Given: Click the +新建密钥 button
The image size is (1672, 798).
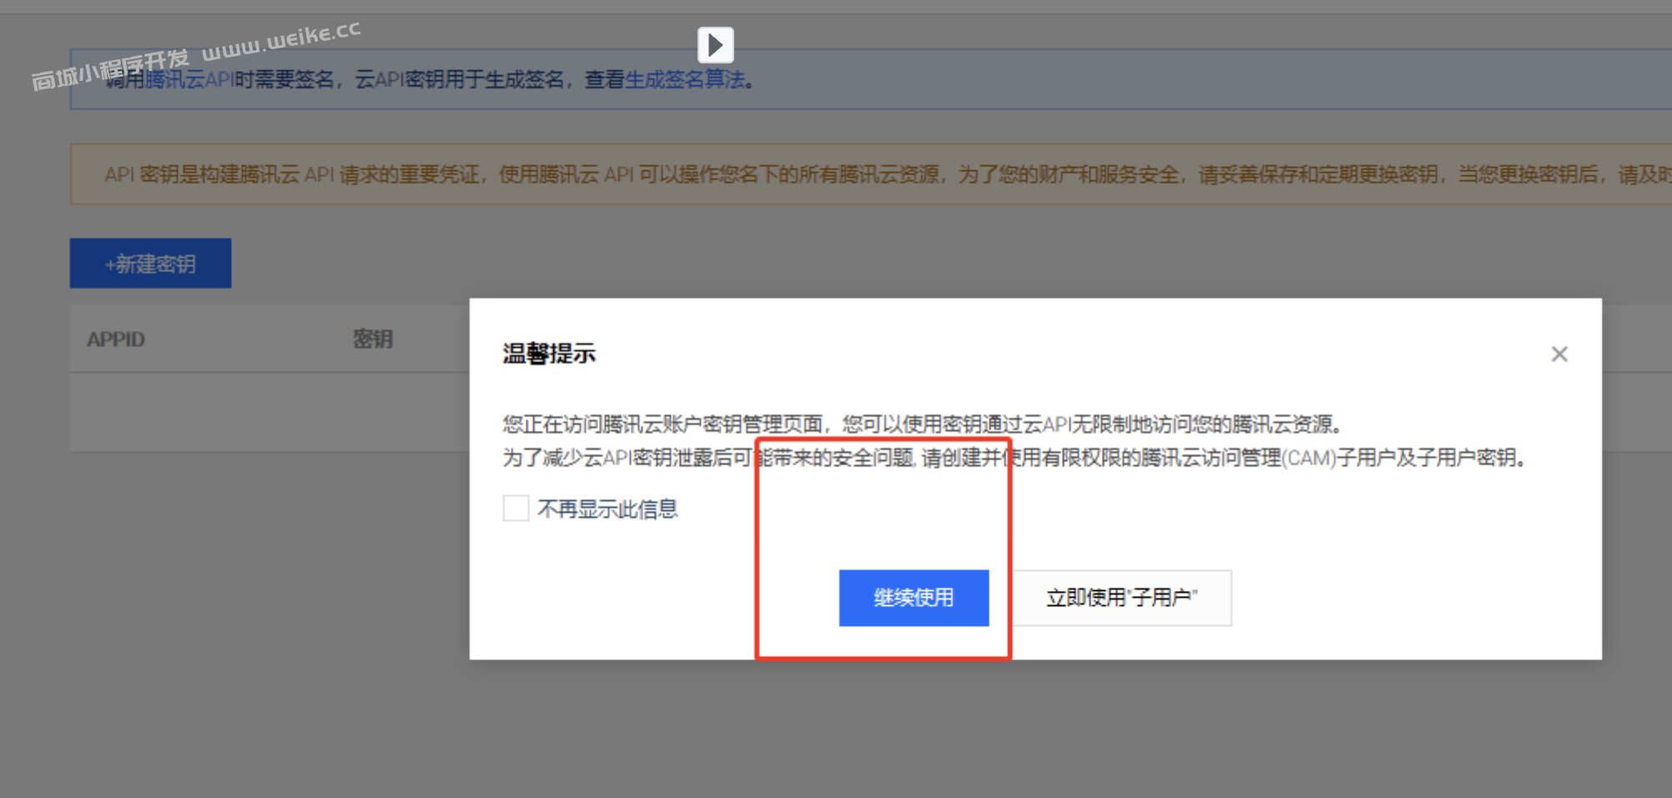Looking at the screenshot, I should point(150,263).
